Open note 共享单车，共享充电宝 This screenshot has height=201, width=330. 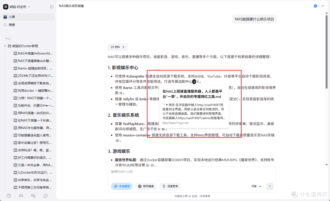point(33,180)
